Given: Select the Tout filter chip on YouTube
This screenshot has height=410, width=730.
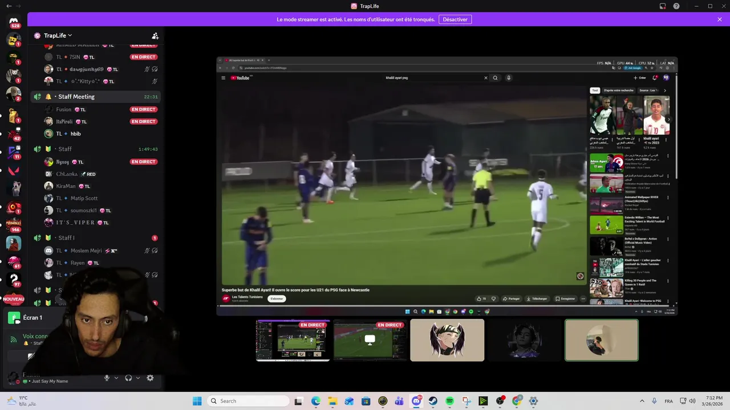Looking at the screenshot, I should [x=595, y=91].
